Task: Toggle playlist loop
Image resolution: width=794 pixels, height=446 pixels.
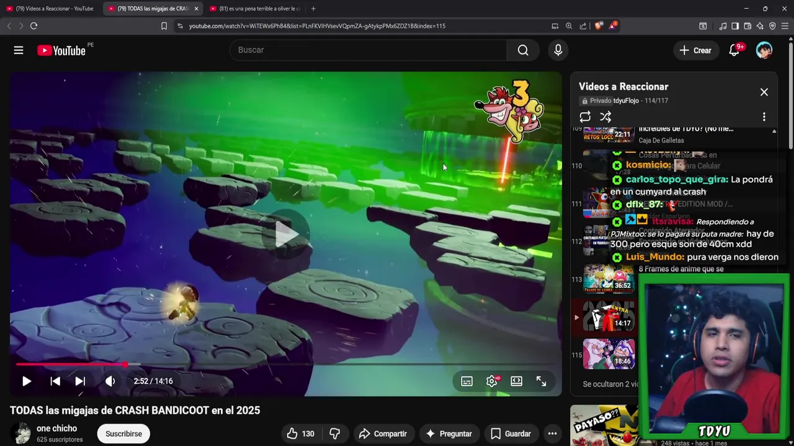Action: [585, 116]
